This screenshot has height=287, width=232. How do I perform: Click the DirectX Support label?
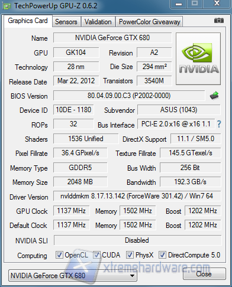coord(144,139)
